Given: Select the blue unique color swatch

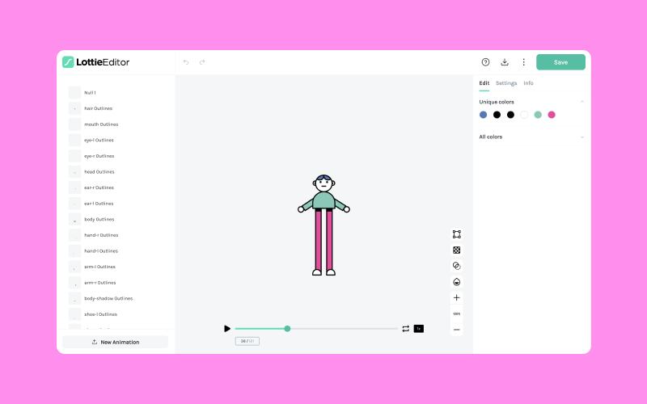Looking at the screenshot, I should tap(483, 115).
